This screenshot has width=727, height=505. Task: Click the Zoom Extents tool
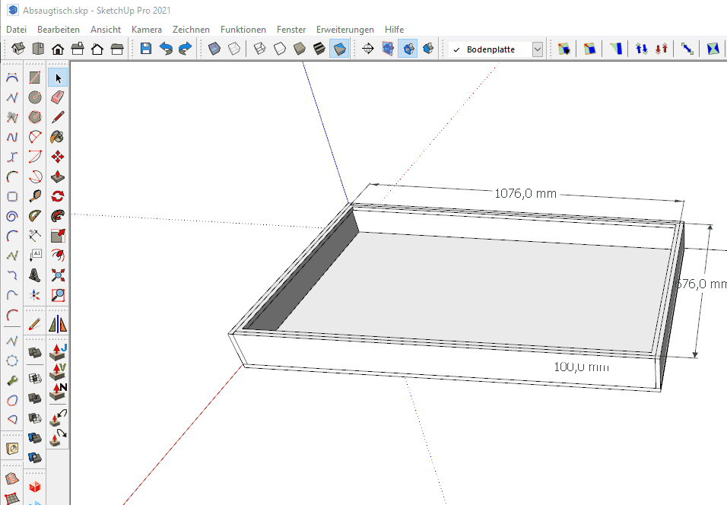pyautogui.click(x=58, y=275)
